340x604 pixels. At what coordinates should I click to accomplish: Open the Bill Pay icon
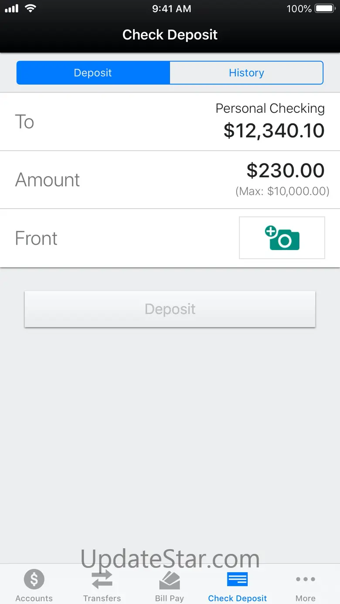[x=170, y=580]
